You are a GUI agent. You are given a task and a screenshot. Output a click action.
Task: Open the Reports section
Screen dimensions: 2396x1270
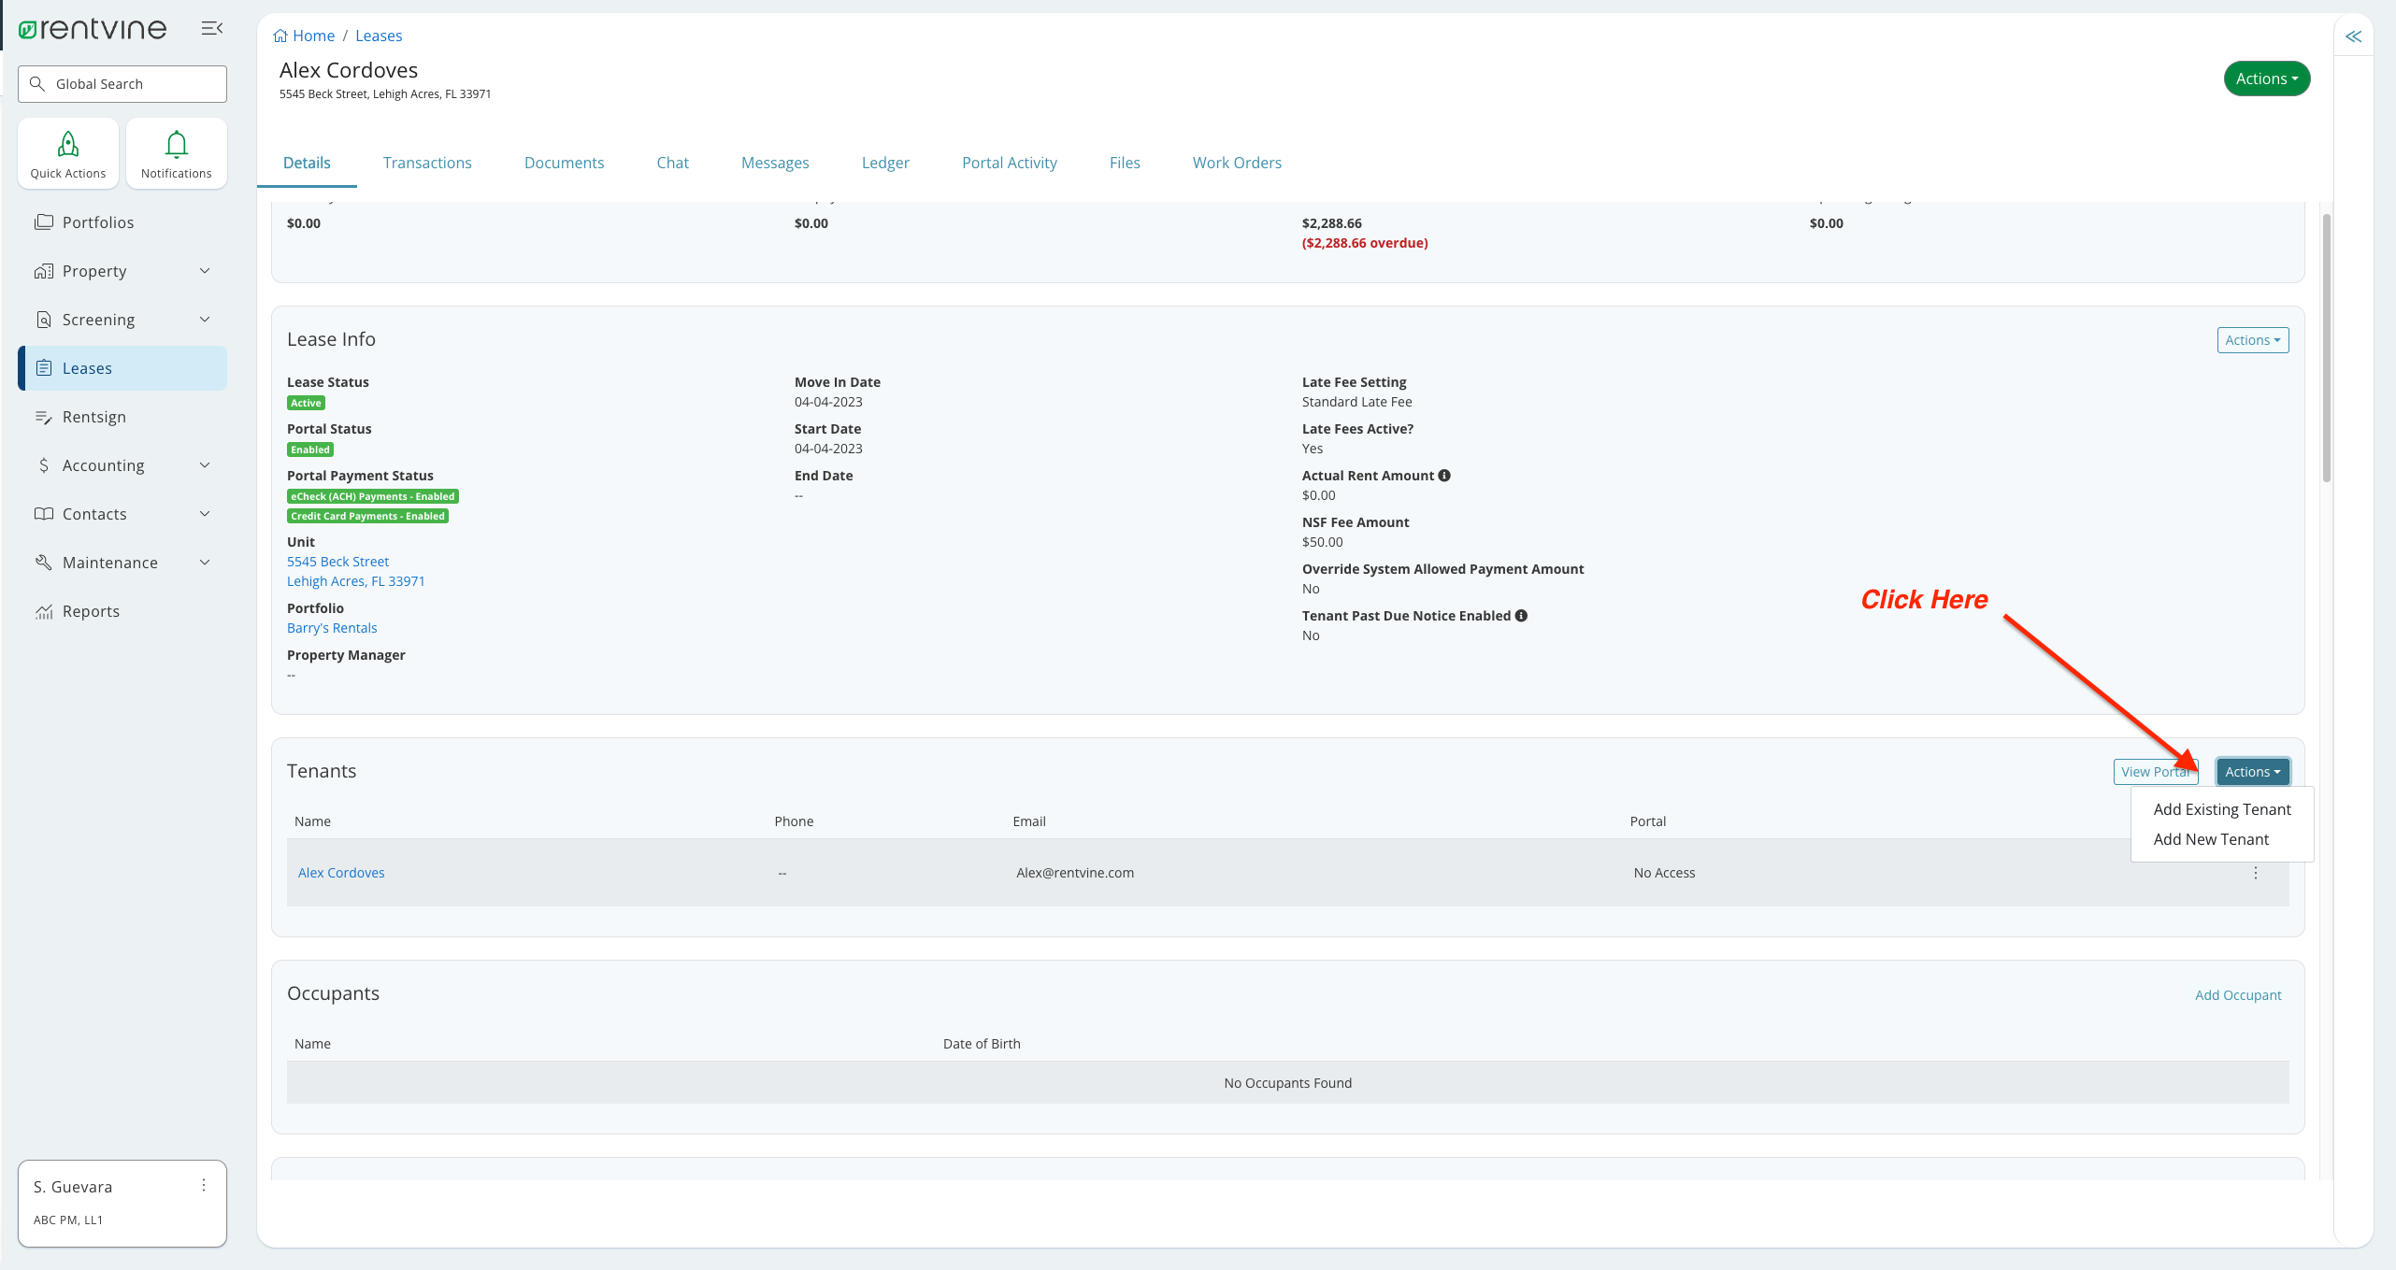coord(91,610)
